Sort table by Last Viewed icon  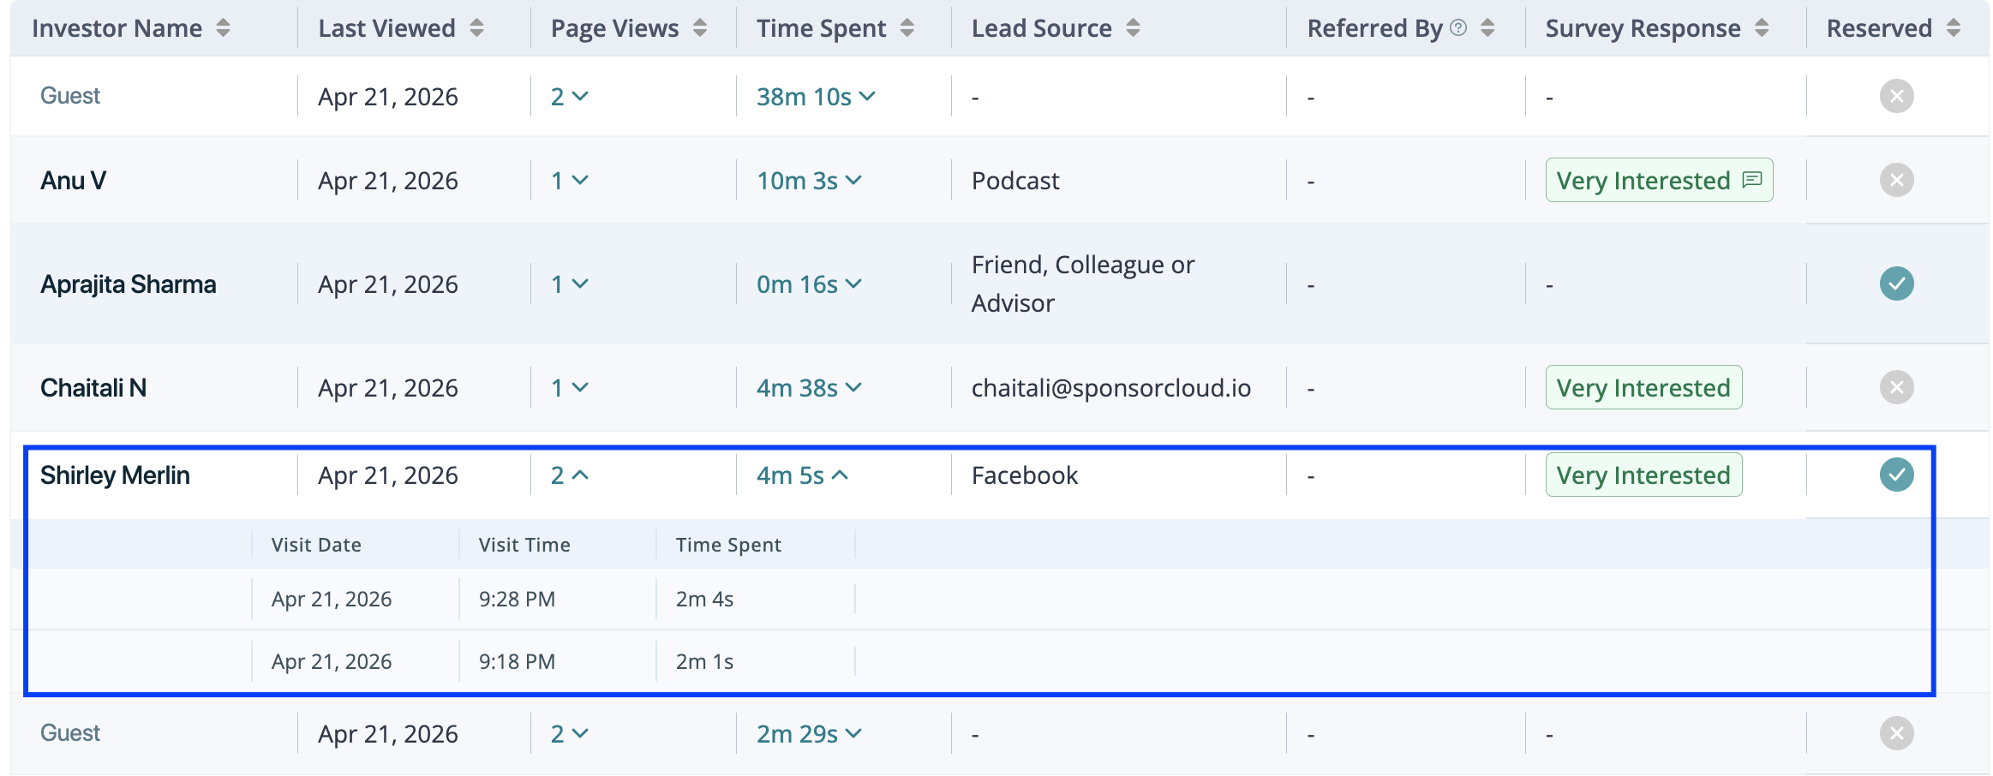point(476,28)
